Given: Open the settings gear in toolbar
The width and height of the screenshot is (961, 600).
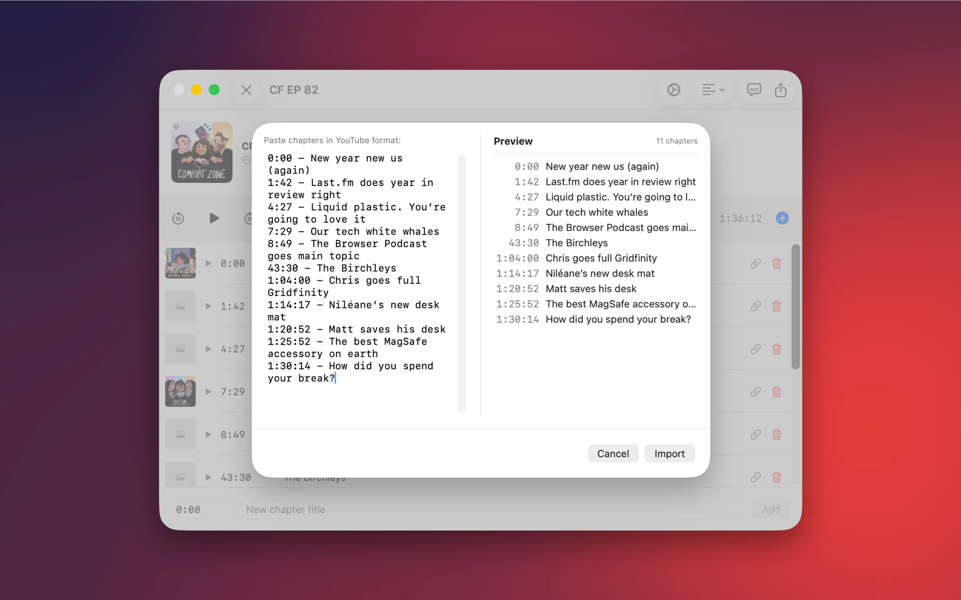Looking at the screenshot, I should click(x=673, y=90).
